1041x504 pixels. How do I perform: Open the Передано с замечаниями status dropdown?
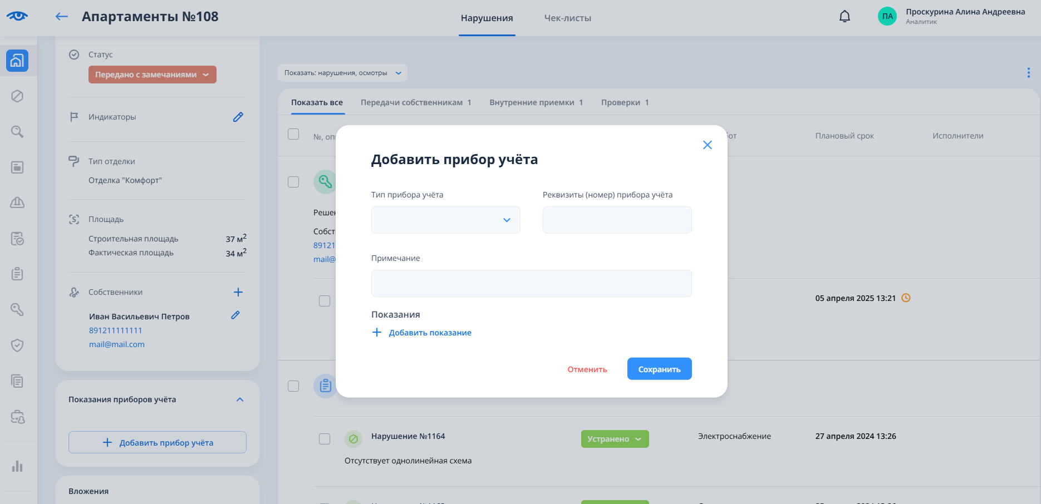coord(152,75)
